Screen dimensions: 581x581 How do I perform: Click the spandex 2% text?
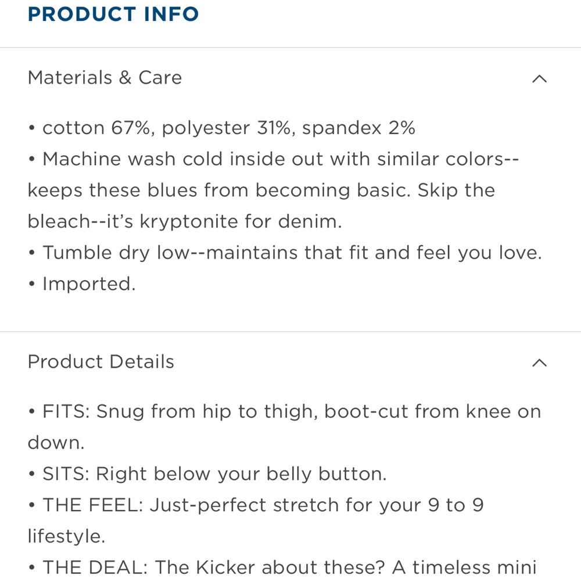(358, 128)
